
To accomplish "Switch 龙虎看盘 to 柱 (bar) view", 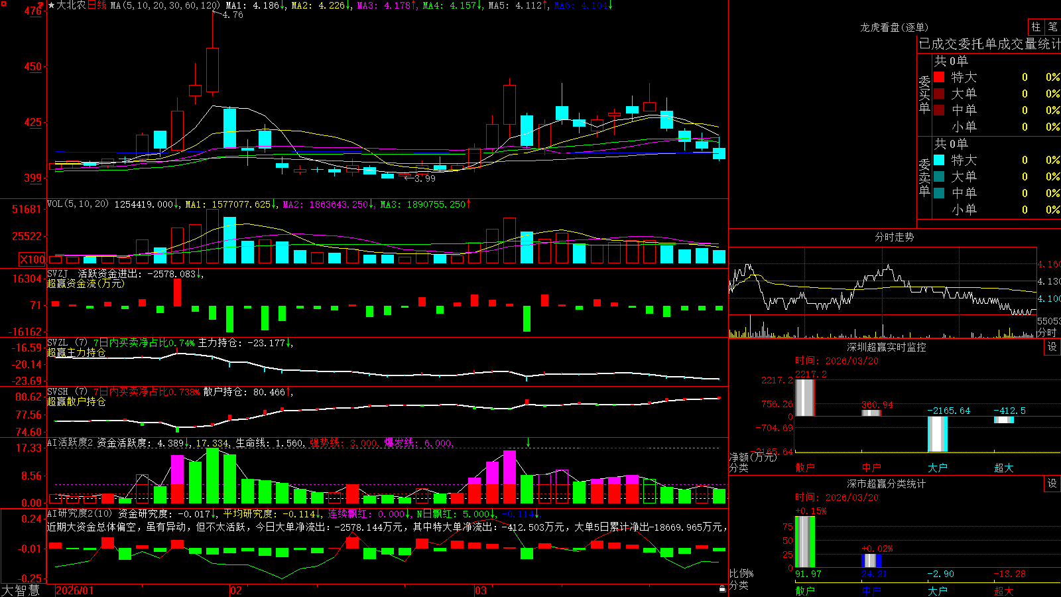I will [x=1036, y=27].
